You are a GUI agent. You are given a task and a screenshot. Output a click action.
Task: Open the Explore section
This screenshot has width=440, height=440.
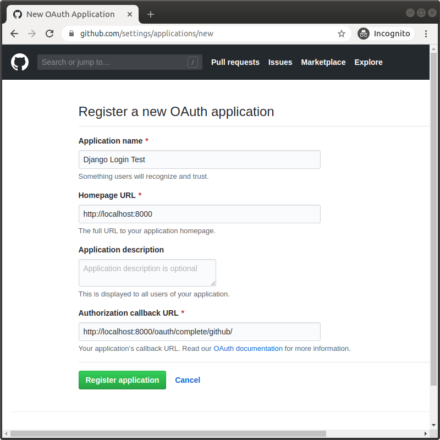pyautogui.click(x=369, y=62)
